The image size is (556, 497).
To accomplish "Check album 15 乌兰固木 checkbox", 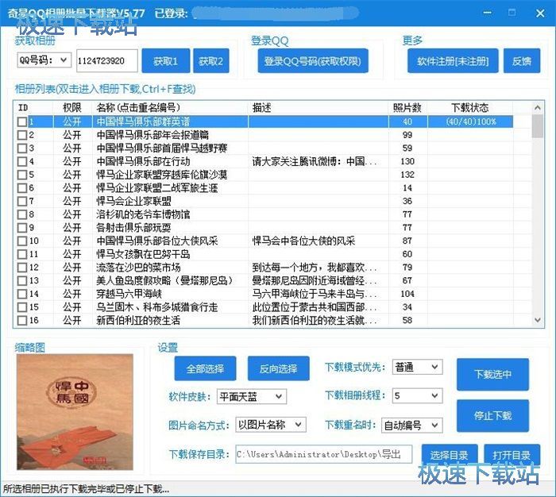I will point(22,307).
